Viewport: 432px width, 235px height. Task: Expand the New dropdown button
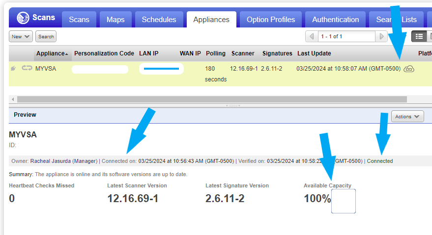21,36
